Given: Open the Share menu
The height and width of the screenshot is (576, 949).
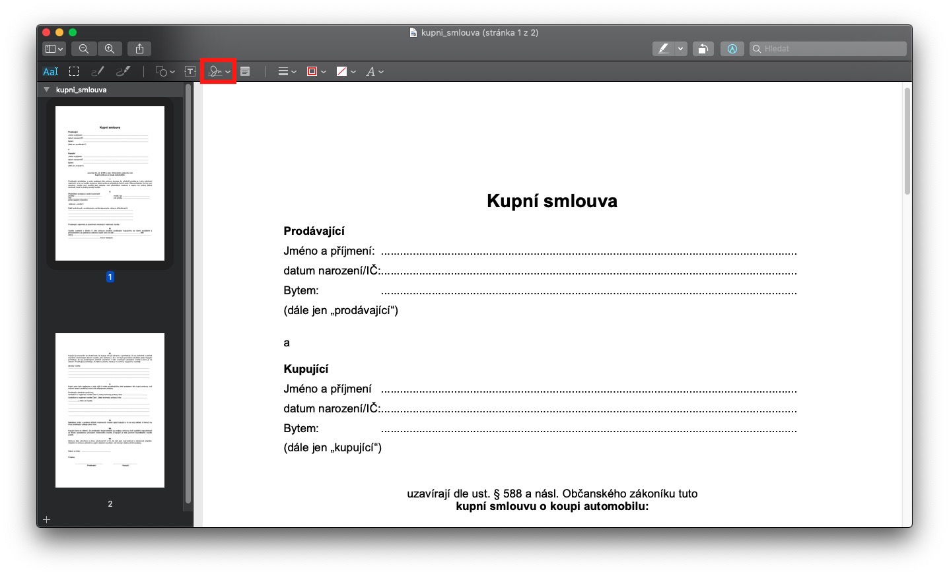Looking at the screenshot, I should [139, 49].
